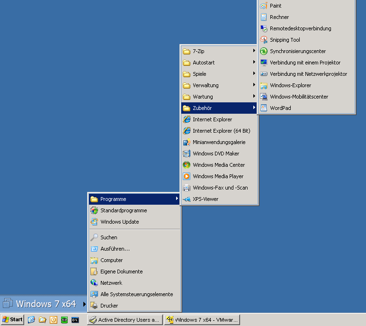Click the folder quick launch icon in taskbar
Screen dimensions: 366x326
click(42, 320)
